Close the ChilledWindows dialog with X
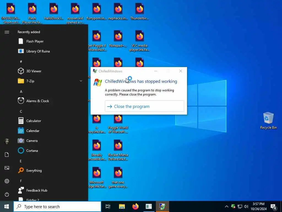Image resolution: width=282 pixels, height=212 pixels. (181, 71)
